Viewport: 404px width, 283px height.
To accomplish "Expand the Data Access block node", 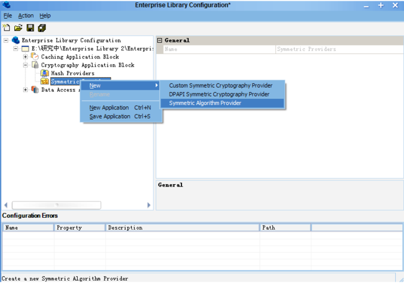I will 25,90.
